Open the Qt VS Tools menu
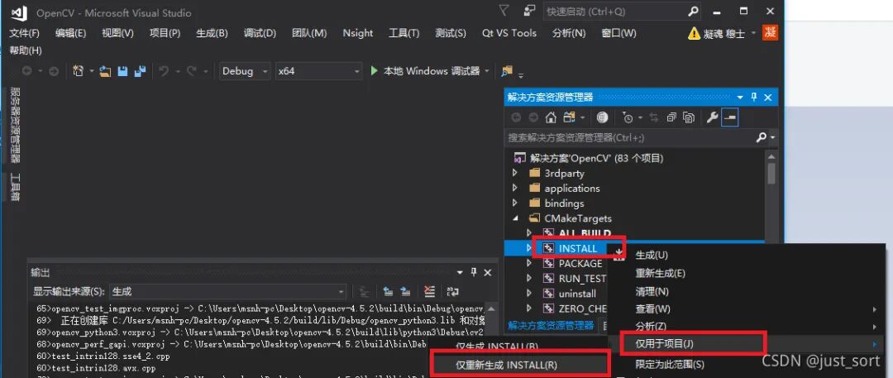The width and height of the screenshot is (893, 378). click(x=509, y=33)
